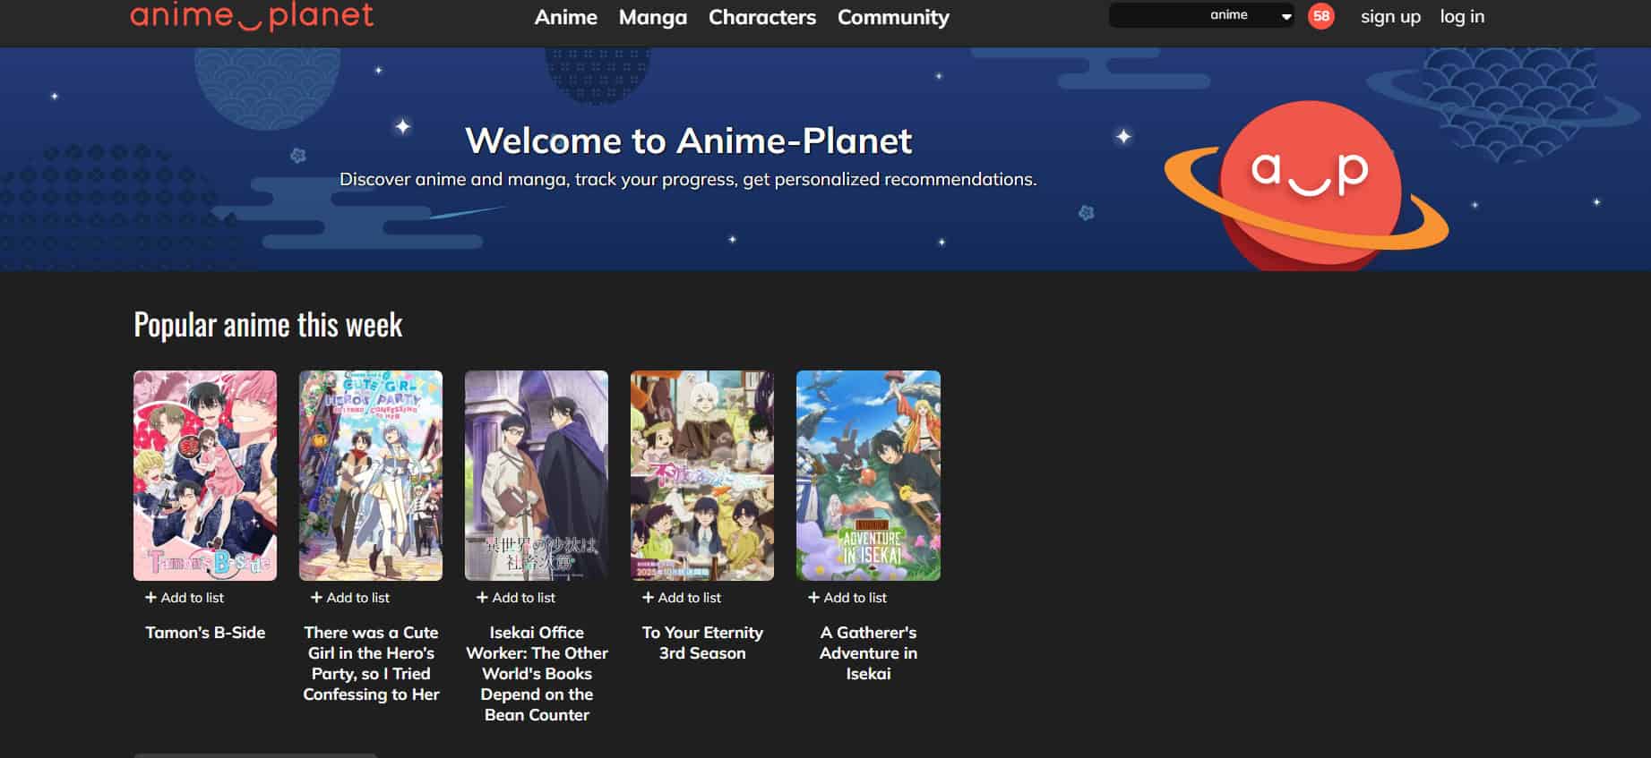Open the log in page
The width and height of the screenshot is (1651, 758).
pyautogui.click(x=1462, y=17)
